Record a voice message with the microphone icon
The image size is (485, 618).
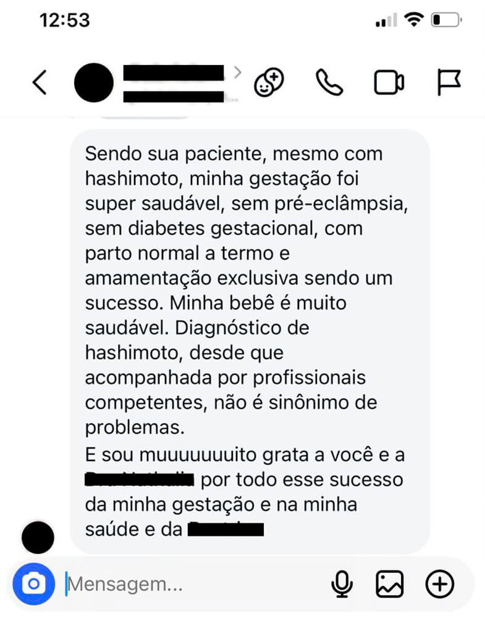coord(342,584)
